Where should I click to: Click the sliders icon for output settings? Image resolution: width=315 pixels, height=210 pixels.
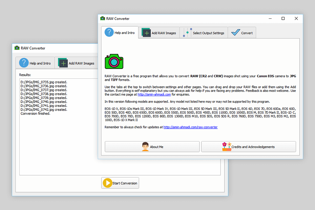click(x=187, y=32)
